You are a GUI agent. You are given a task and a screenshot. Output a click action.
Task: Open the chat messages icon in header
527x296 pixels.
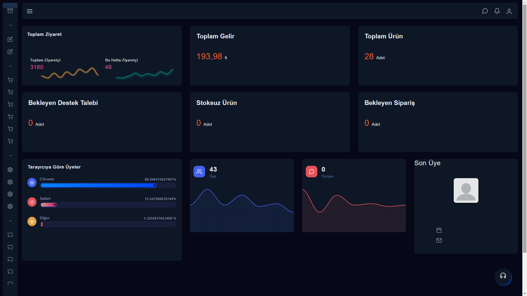(485, 11)
